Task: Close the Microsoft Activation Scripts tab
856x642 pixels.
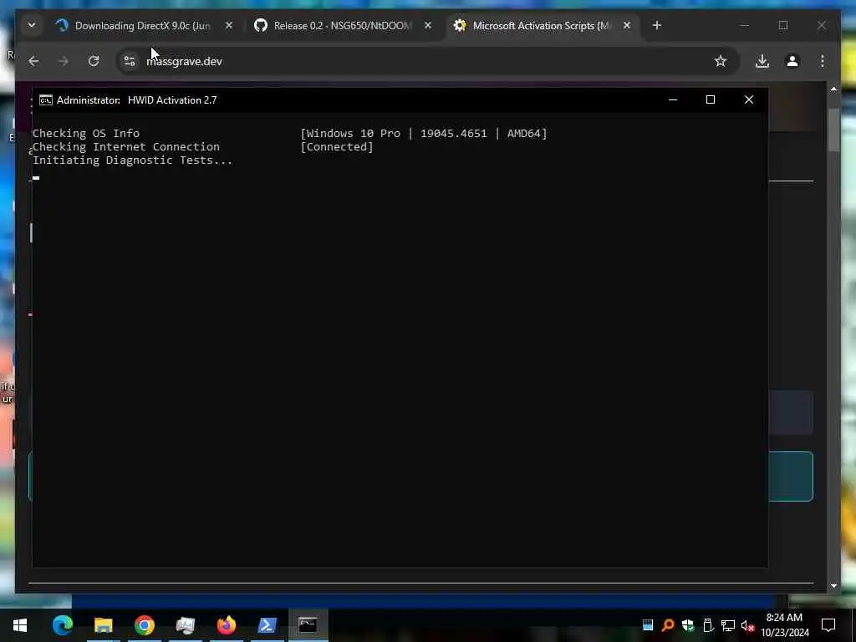Action: (x=627, y=26)
